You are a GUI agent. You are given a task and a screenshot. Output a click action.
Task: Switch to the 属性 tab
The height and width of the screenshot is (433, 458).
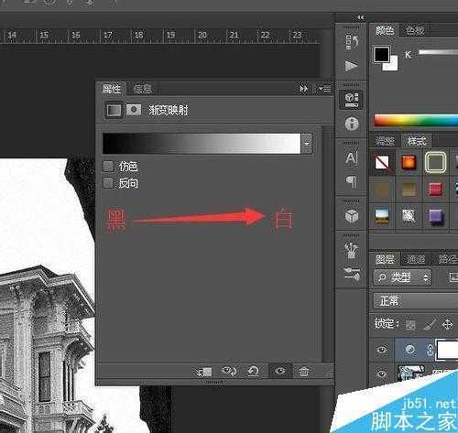pyautogui.click(x=112, y=89)
